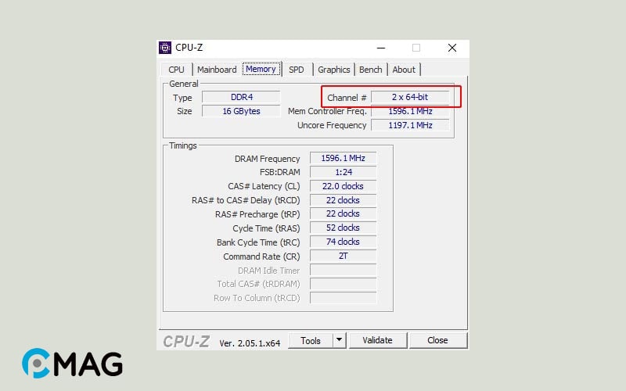Open the Bench tab
Viewport: 626px width, 391px height.
click(x=370, y=70)
